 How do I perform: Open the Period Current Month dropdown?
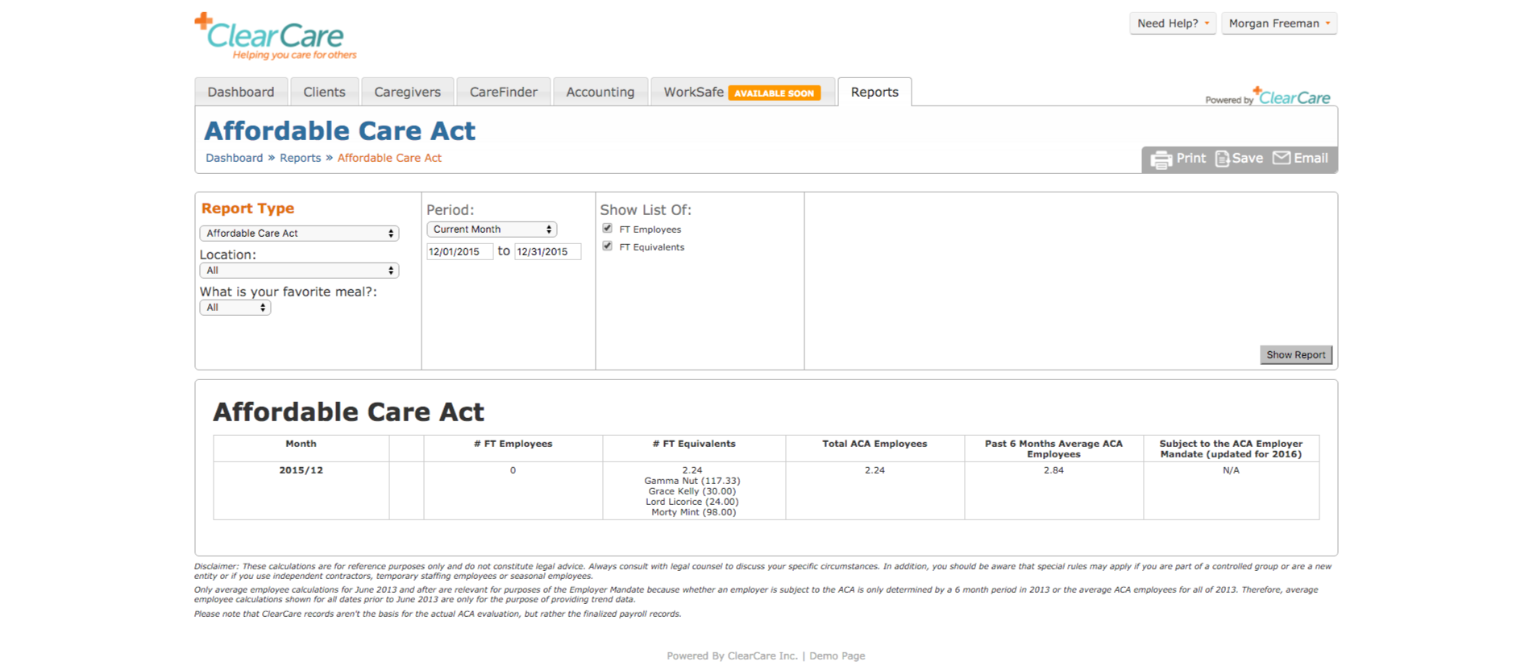tap(492, 230)
